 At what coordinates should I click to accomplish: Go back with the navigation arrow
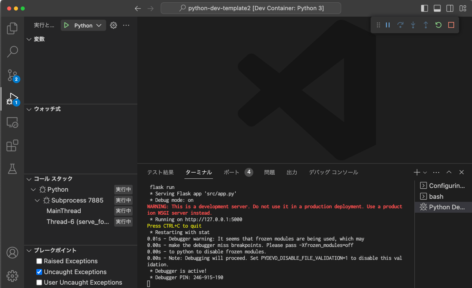point(138,8)
